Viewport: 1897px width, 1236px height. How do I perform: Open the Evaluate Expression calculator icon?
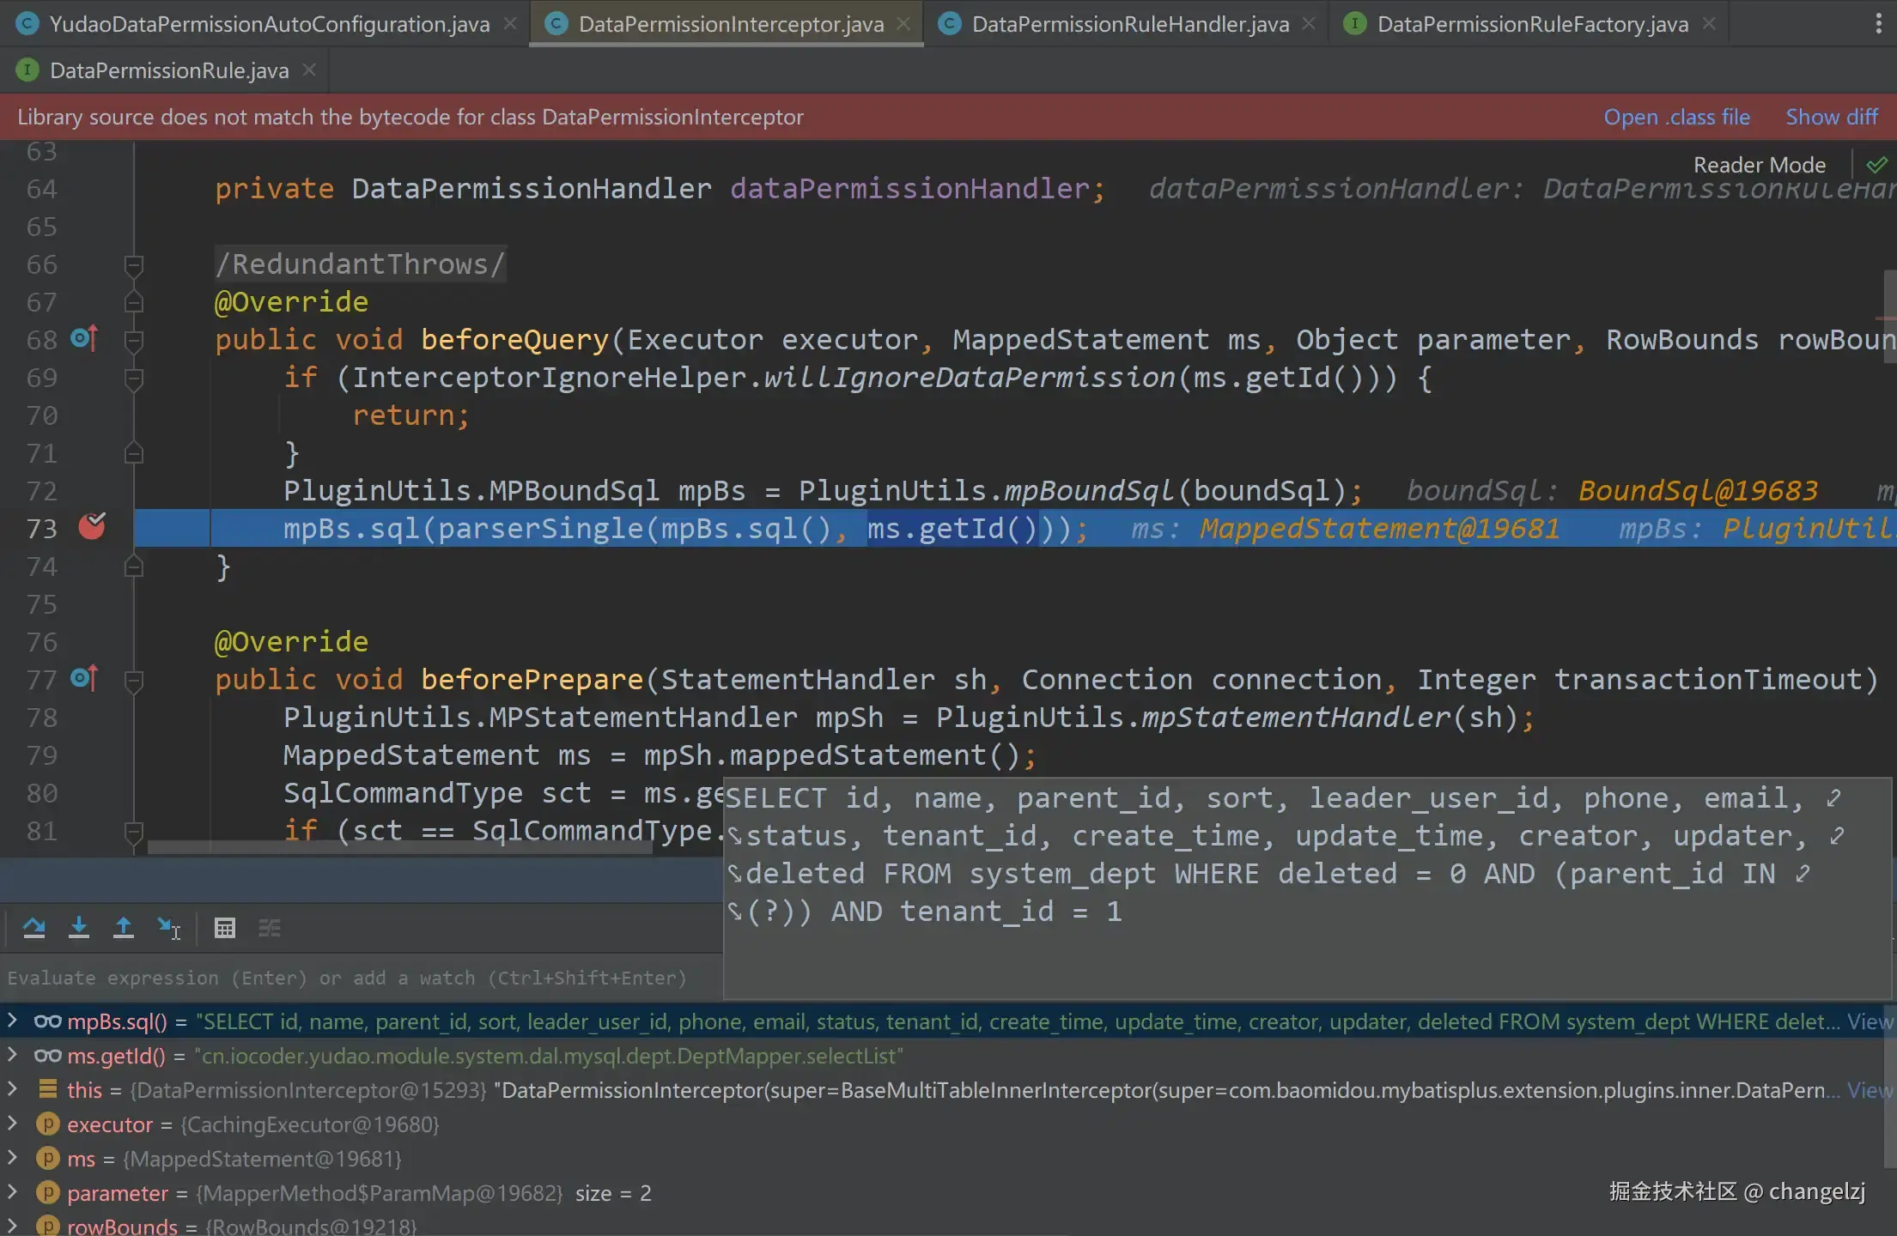coord(225,928)
